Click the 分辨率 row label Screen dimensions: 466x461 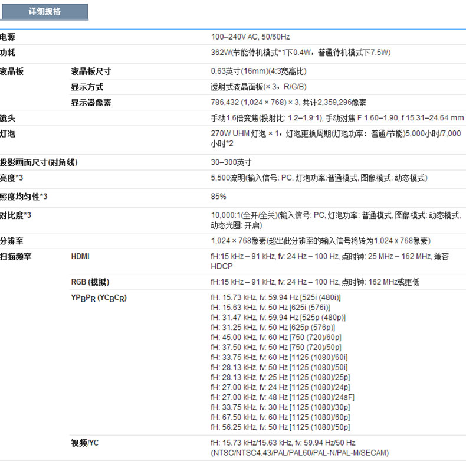(12, 241)
